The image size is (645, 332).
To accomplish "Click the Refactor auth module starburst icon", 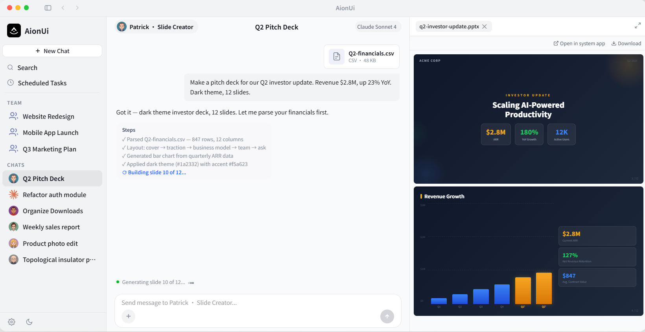I will (x=14, y=194).
